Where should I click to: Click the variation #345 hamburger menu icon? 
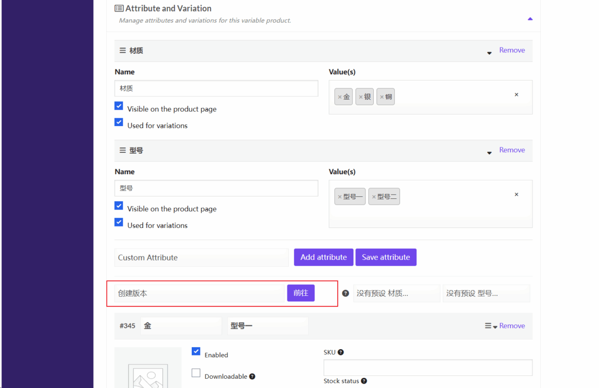point(488,326)
